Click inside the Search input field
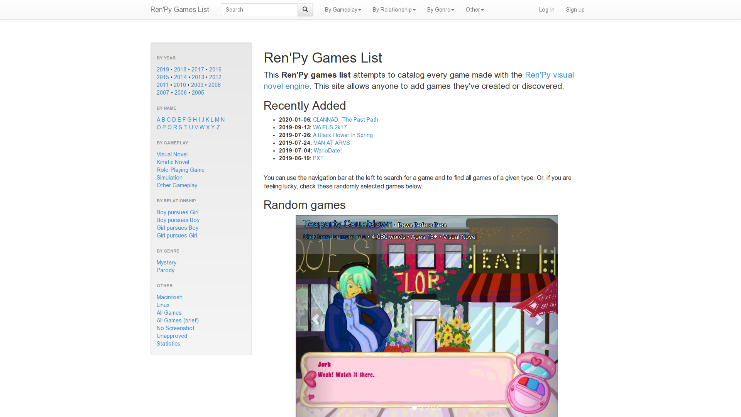Viewport: 741px width, 417px height. 259,10
